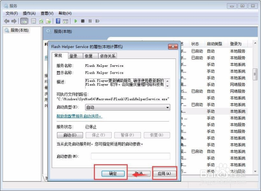
Task: Click the Export list toolbar icon
Action: coord(48,21)
